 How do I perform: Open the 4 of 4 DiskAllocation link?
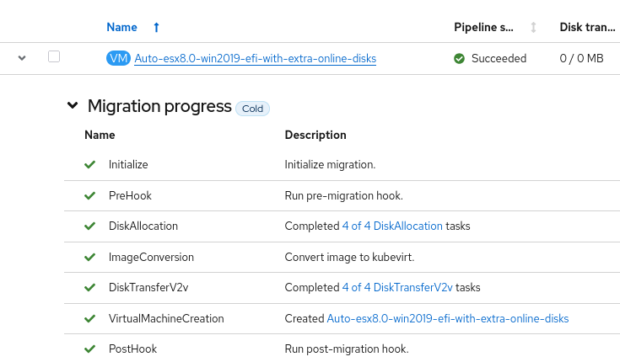tap(391, 226)
